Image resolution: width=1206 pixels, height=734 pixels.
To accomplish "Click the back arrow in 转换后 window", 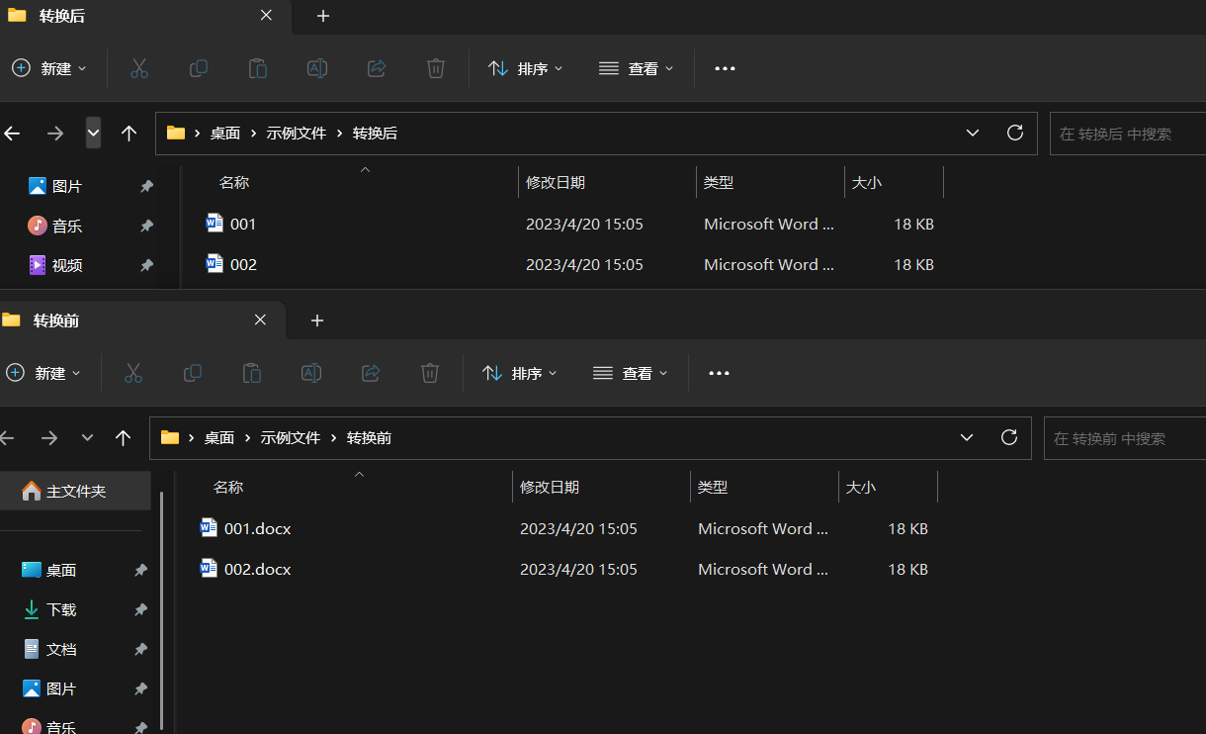I will 12,133.
